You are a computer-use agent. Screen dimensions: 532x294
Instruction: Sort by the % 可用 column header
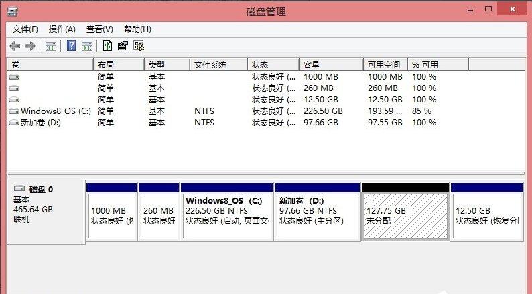(438, 64)
